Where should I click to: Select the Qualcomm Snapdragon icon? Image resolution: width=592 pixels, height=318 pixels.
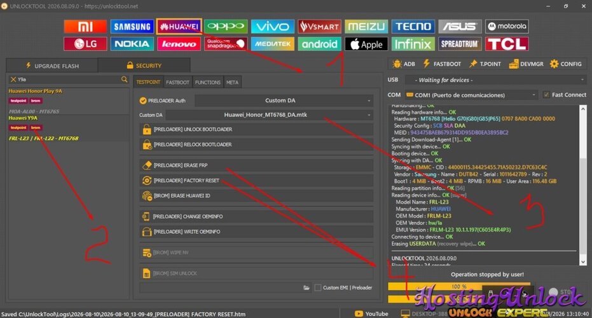[x=226, y=44]
